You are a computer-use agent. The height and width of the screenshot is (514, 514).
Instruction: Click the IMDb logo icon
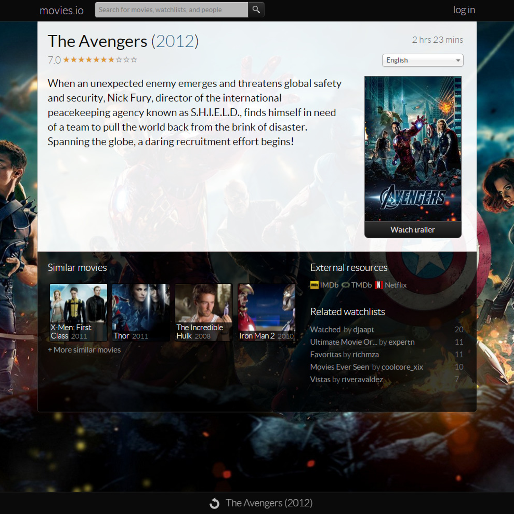pos(315,285)
